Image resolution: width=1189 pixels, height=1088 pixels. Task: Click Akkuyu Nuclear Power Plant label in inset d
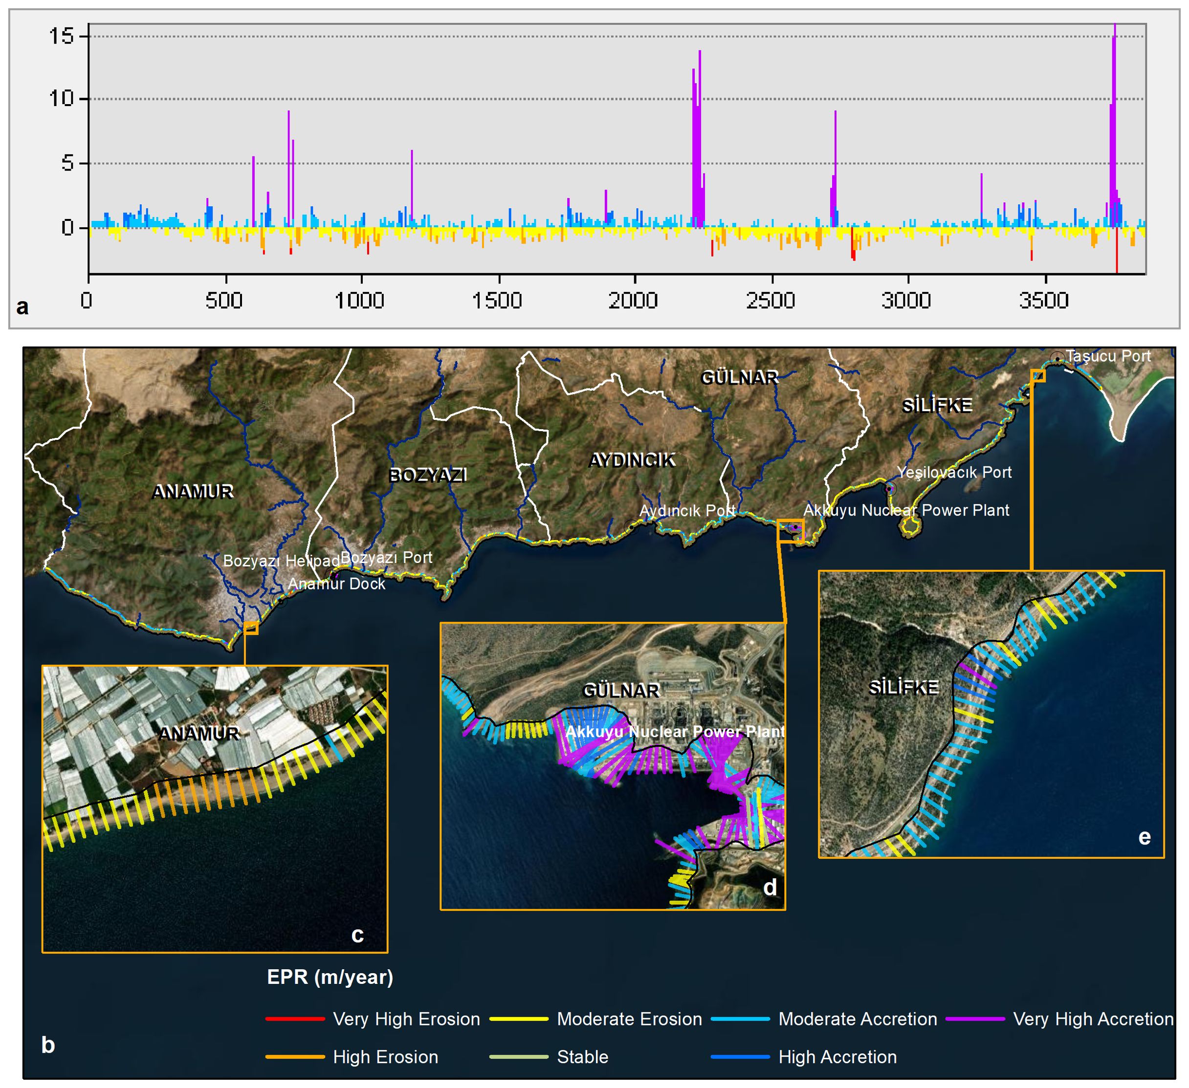coord(675,732)
